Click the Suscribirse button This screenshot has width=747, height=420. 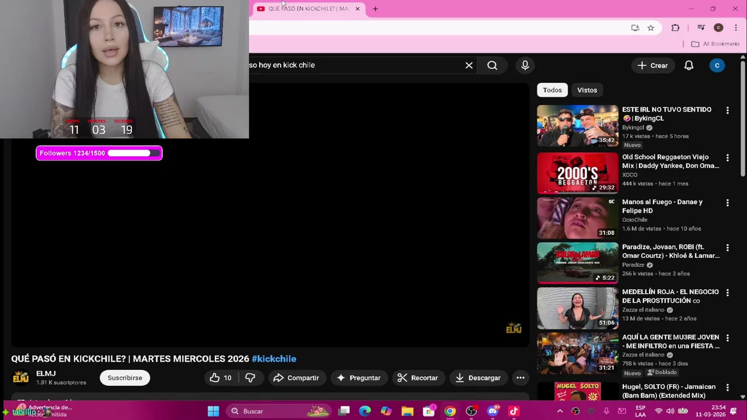pos(125,378)
